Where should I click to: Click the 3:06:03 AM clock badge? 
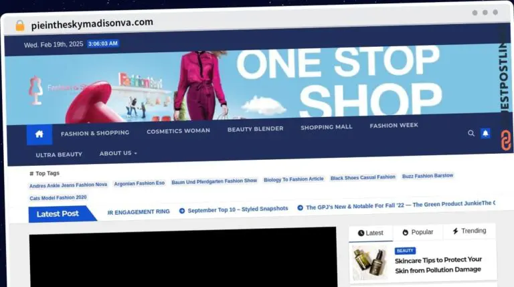click(103, 43)
